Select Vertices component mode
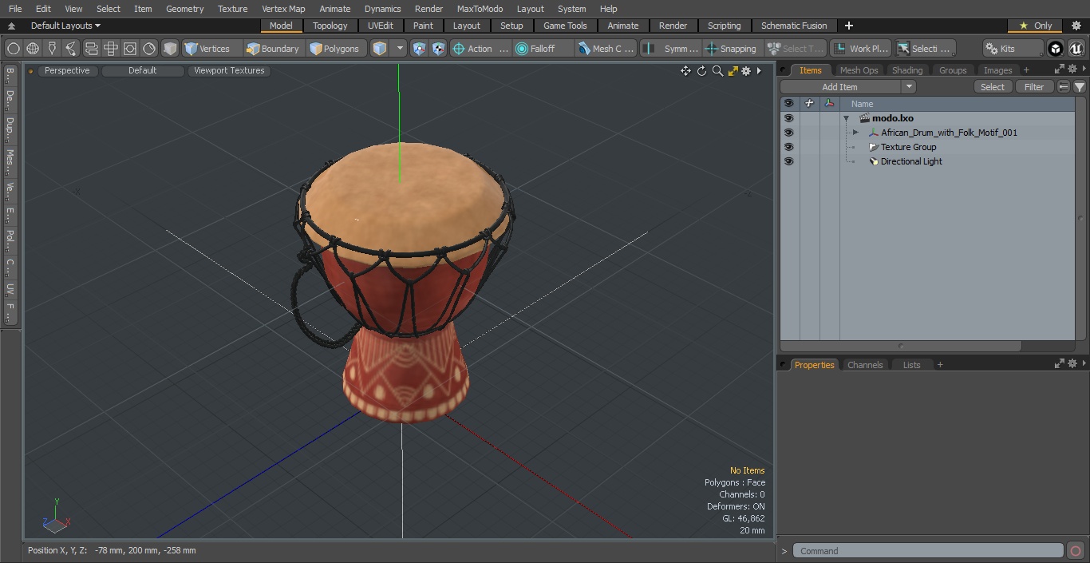The image size is (1090, 563). (211, 49)
